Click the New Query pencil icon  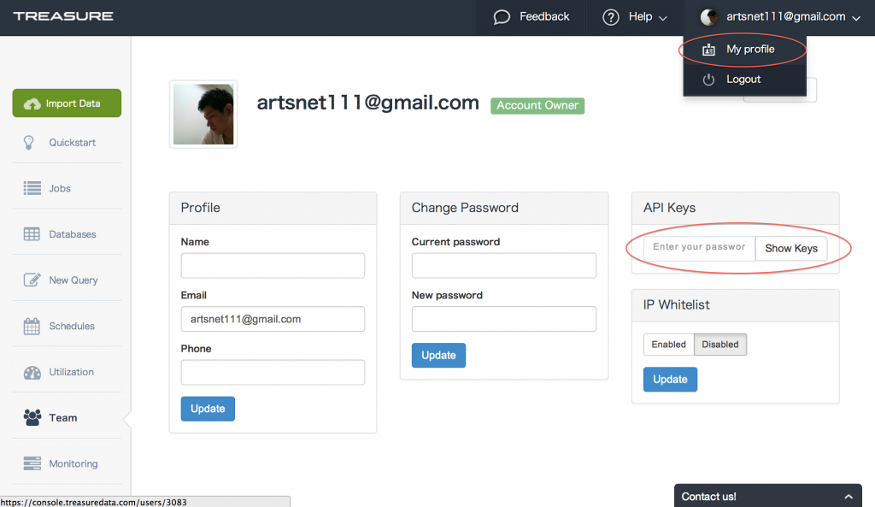(x=32, y=280)
